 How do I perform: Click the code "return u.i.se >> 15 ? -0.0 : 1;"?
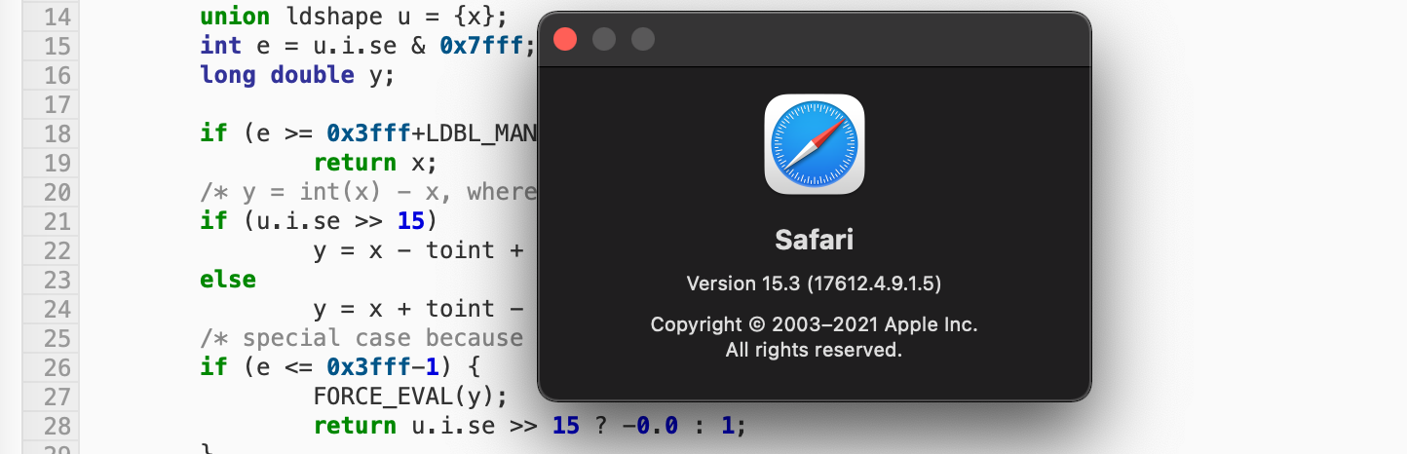[x=530, y=426]
